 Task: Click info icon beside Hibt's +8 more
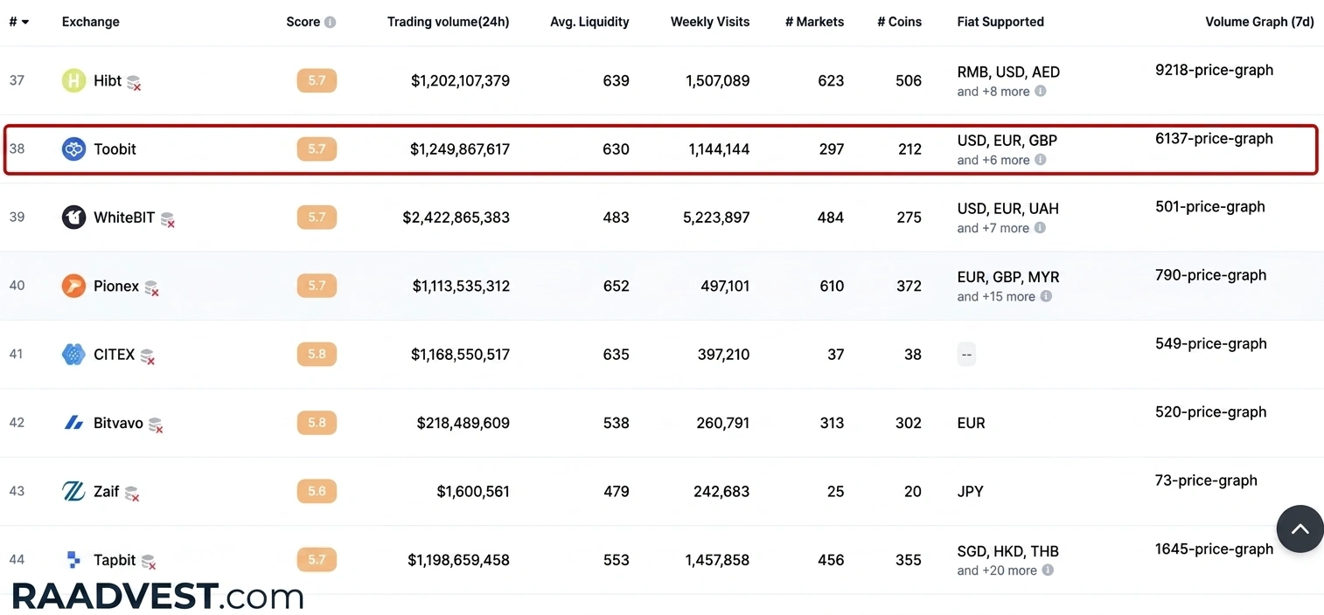1041,91
